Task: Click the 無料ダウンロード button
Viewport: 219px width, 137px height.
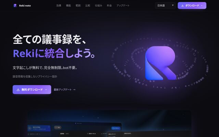Action: [32, 90]
